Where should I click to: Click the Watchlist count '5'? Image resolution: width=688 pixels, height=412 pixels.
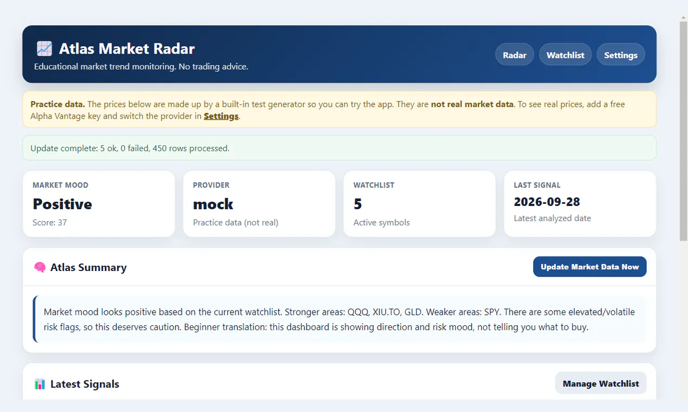[x=358, y=204]
